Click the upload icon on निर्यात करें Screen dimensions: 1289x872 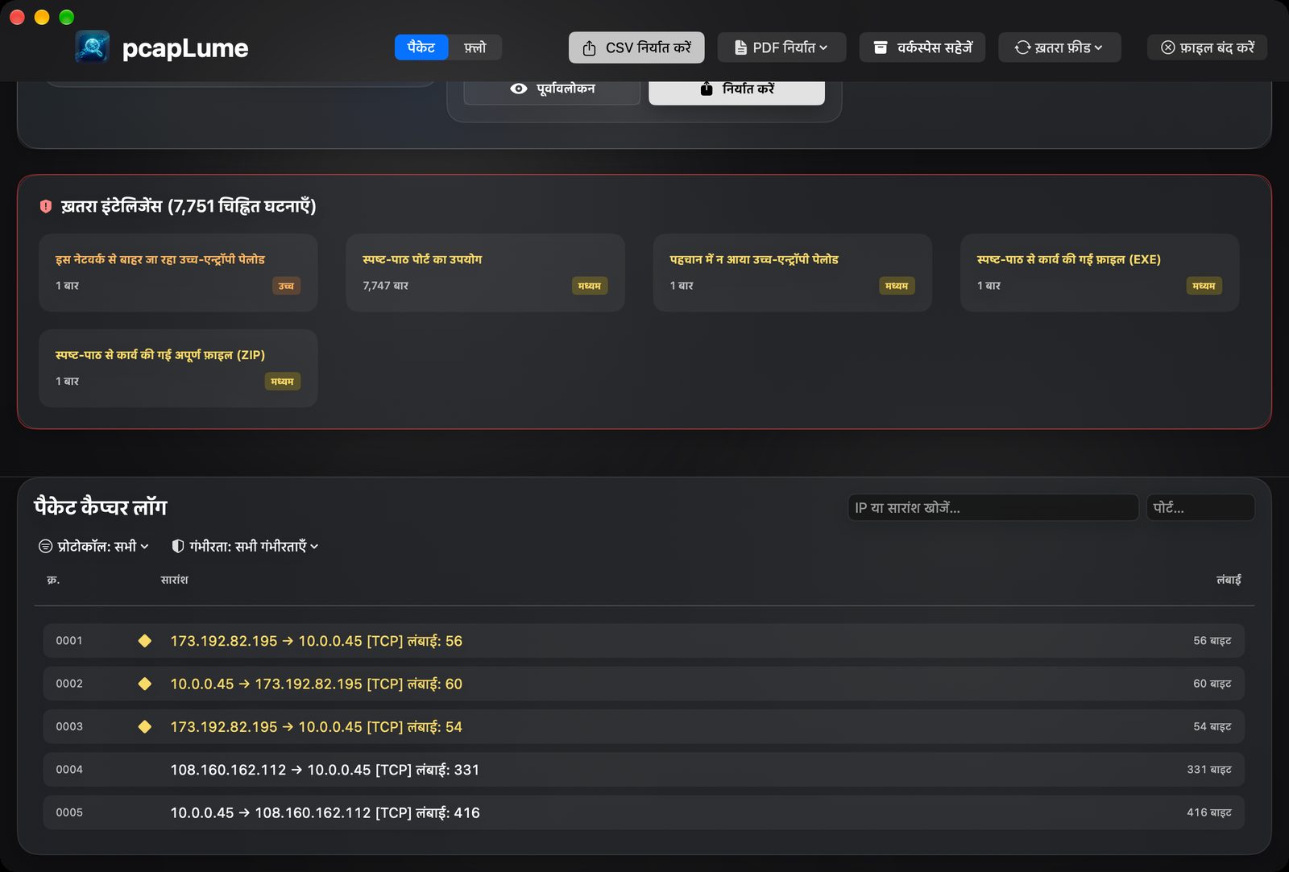pyautogui.click(x=707, y=89)
